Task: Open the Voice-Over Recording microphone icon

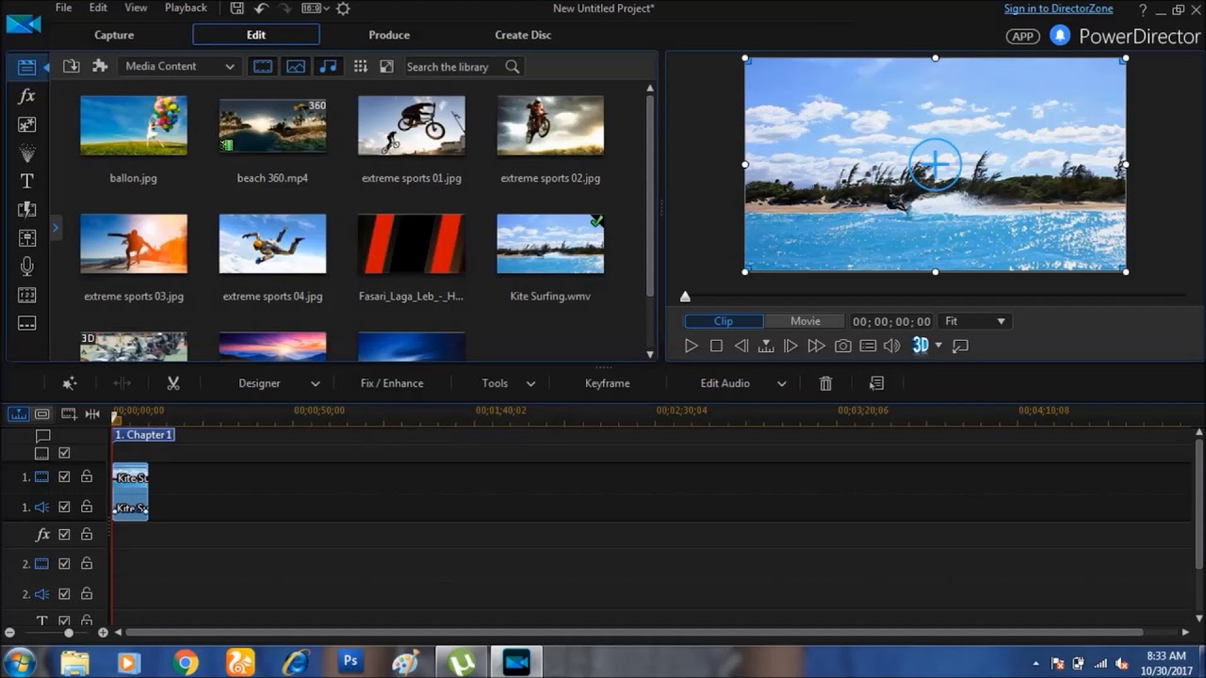Action: pos(26,266)
